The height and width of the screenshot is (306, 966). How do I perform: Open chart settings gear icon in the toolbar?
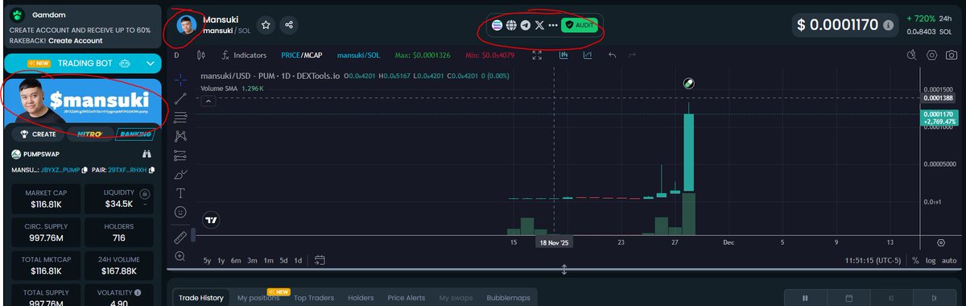pyautogui.click(x=931, y=55)
